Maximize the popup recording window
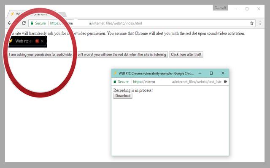This screenshot has height=168, width=270. click(x=211, y=73)
